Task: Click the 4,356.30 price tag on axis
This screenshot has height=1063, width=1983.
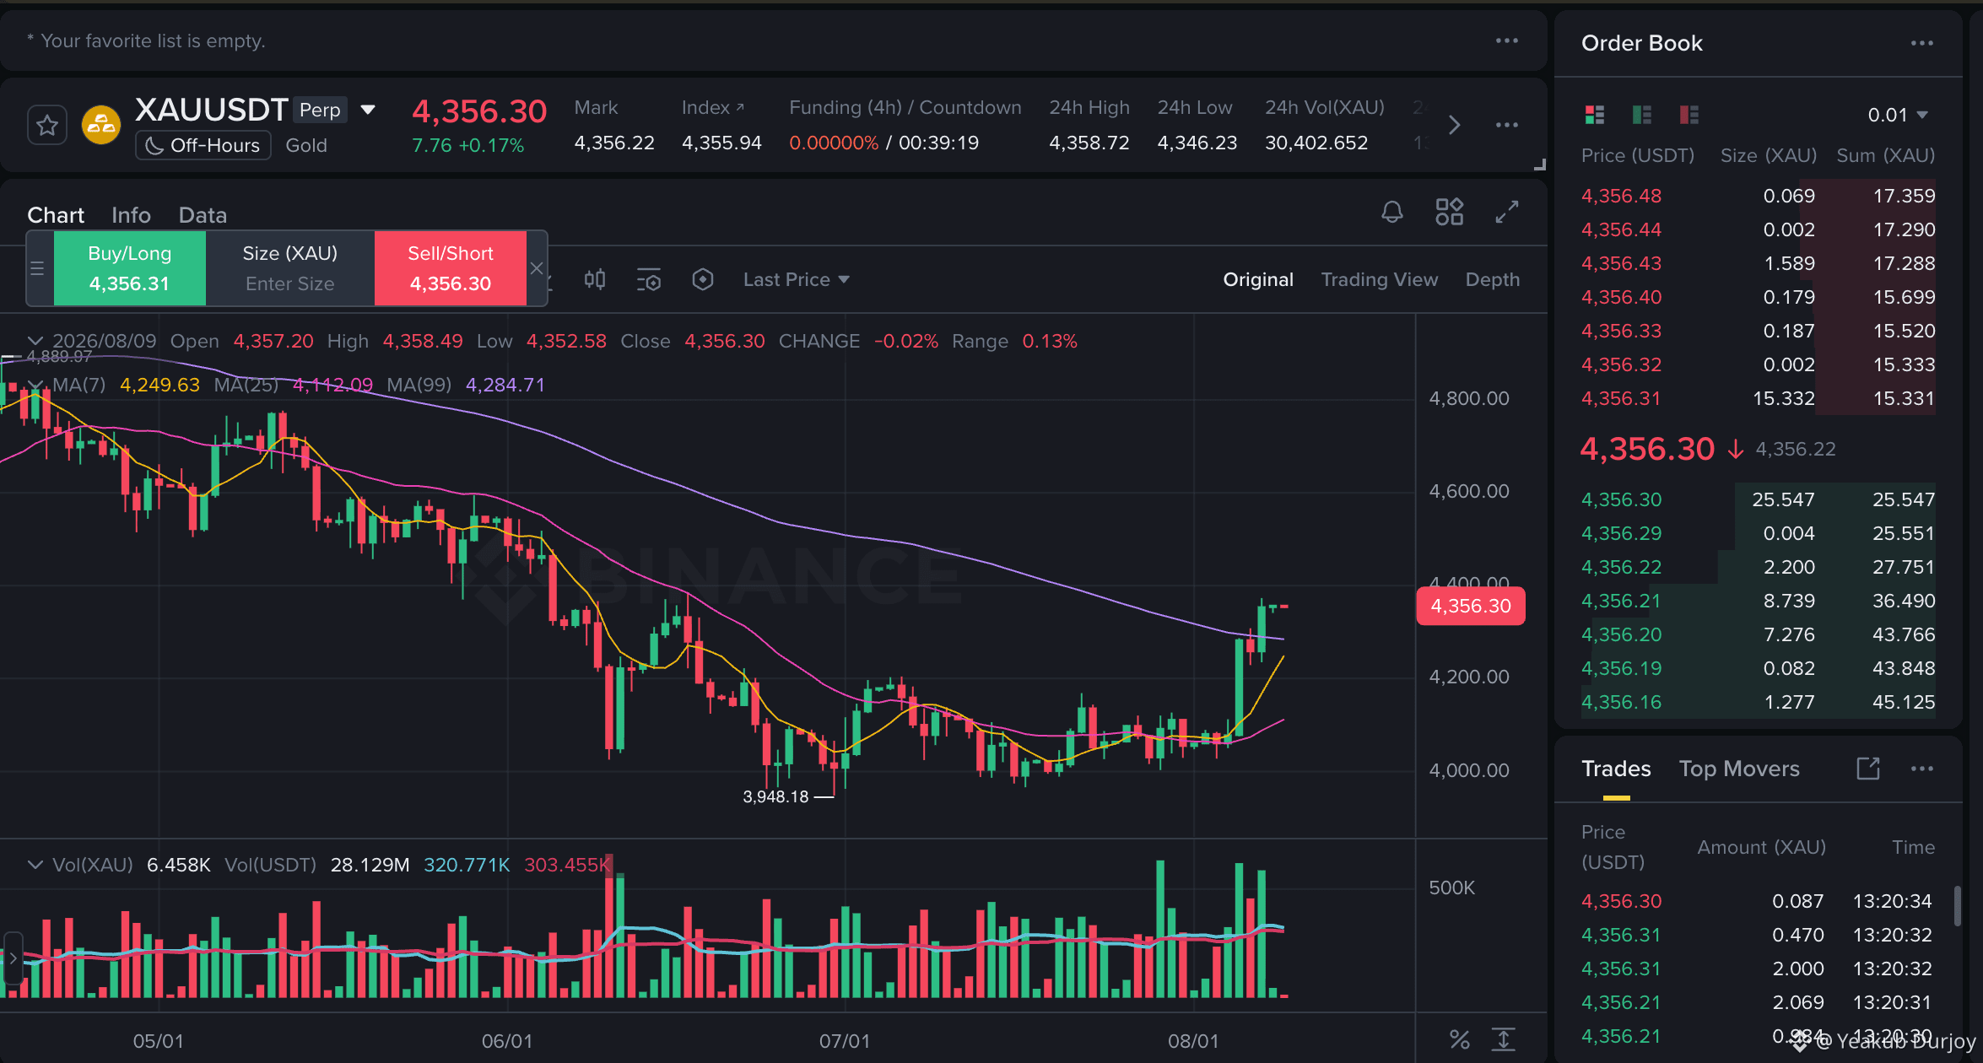Action: (x=1470, y=606)
